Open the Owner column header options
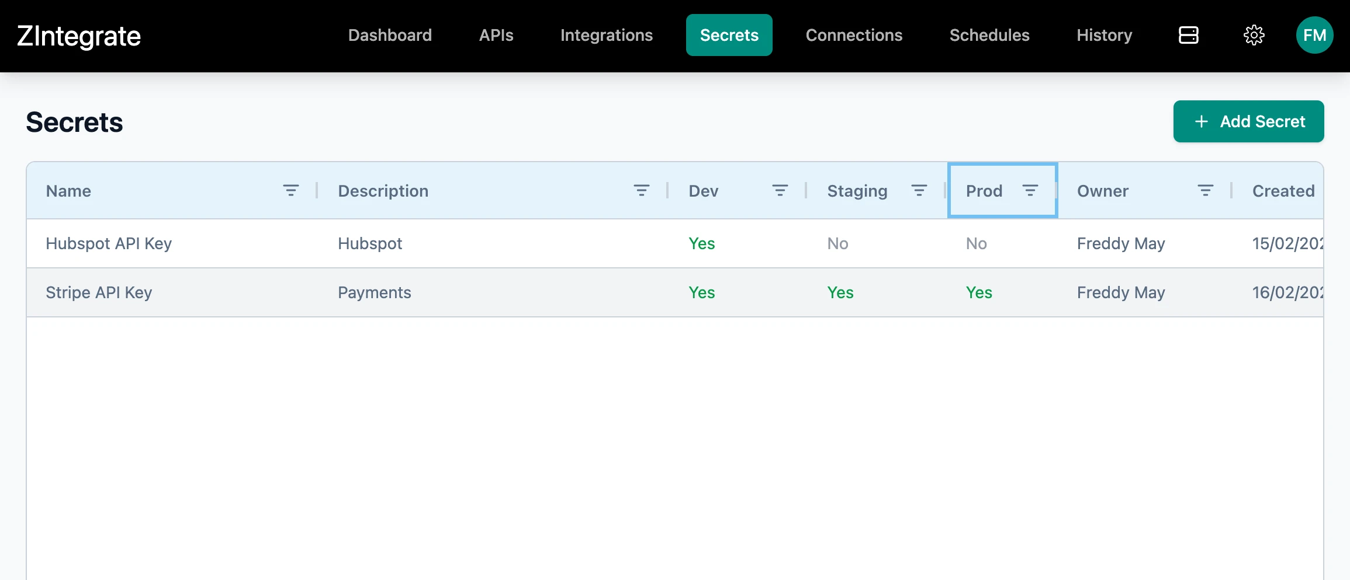This screenshot has height=580, width=1350. point(1205,190)
